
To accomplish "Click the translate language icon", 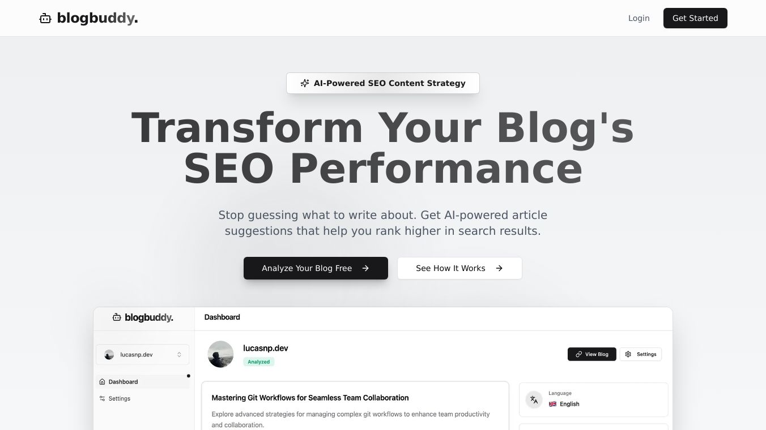I will (534, 399).
